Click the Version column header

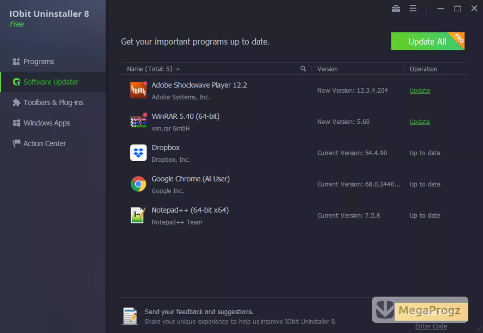(x=327, y=69)
